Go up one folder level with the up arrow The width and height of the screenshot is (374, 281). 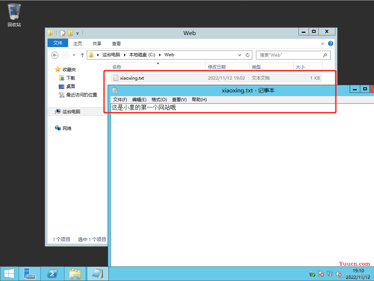pyautogui.click(x=82, y=55)
